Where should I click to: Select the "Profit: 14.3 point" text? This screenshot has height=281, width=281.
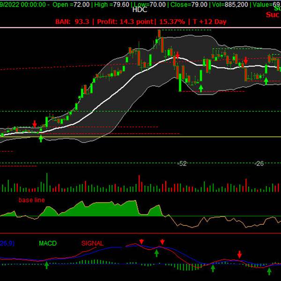[x=125, y=22]
